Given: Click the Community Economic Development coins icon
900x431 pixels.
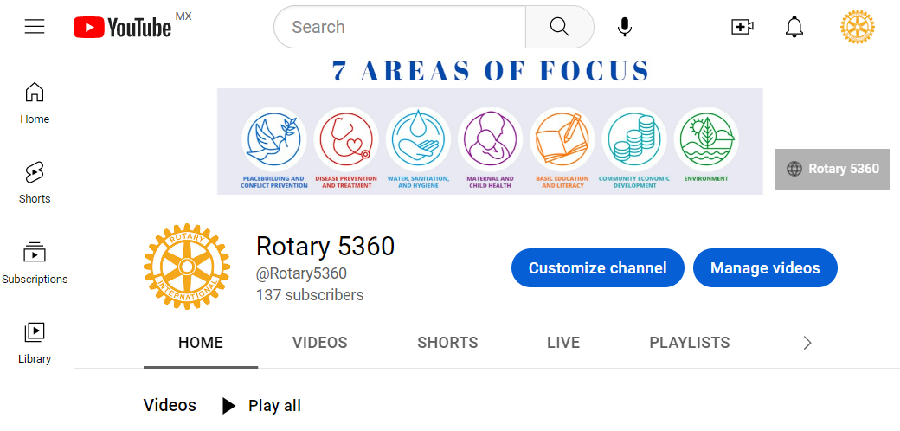Looking at the screenshot, I should [634, 139].
